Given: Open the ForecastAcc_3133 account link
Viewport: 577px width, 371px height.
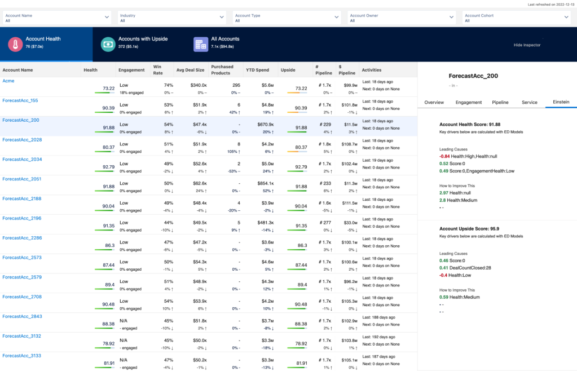Looking at the screenshot, I should [21, 356].
